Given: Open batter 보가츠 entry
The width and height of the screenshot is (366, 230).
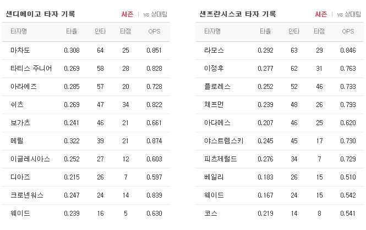Looking at the screenshot, I should [20, 122].
